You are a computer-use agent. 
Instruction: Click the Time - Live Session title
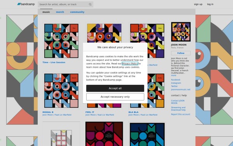(x=54, y=62)
